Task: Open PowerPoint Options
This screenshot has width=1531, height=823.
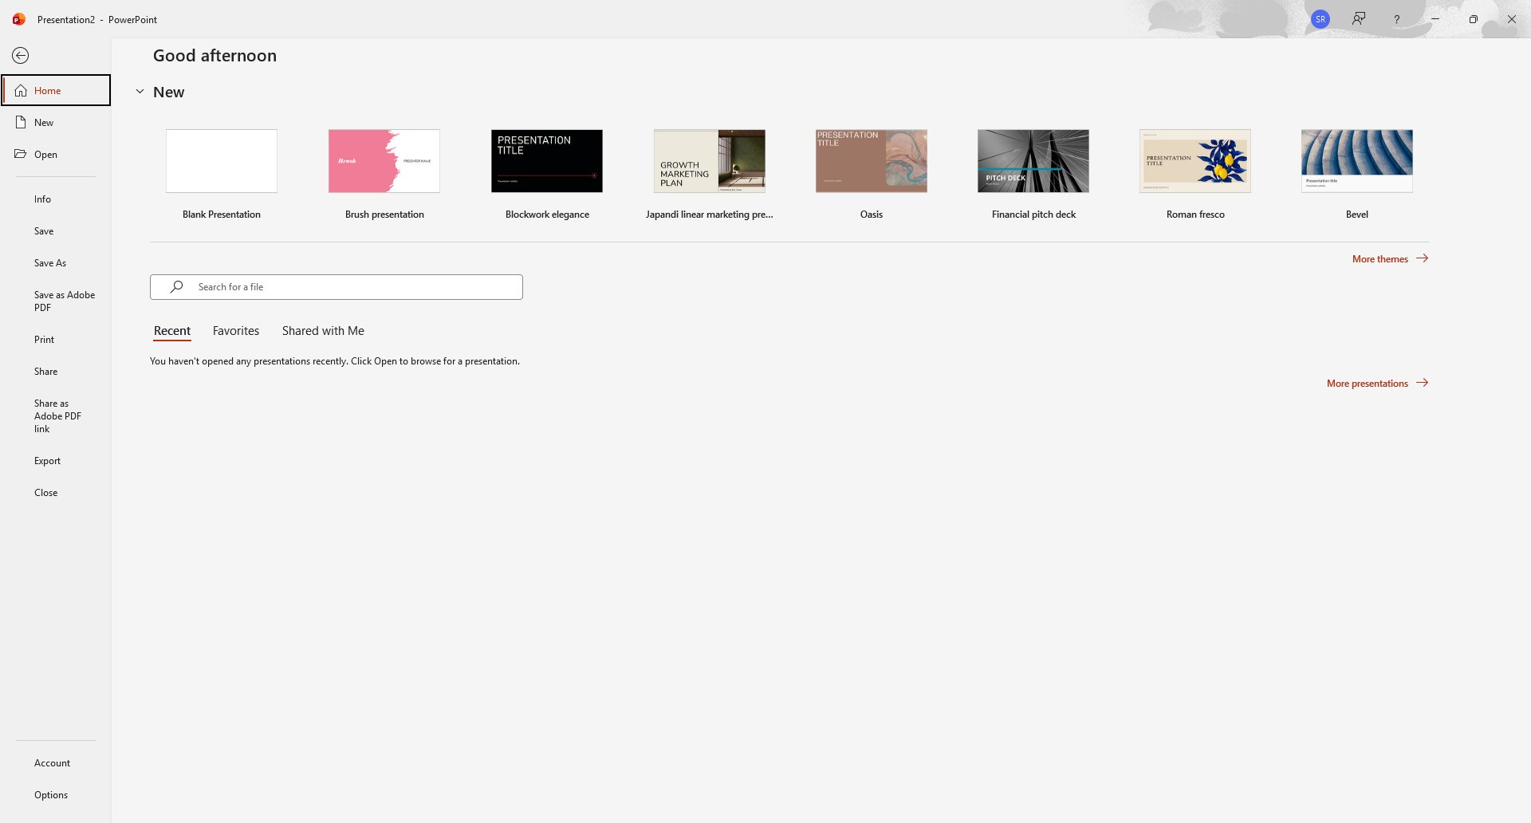Action: 56,795
